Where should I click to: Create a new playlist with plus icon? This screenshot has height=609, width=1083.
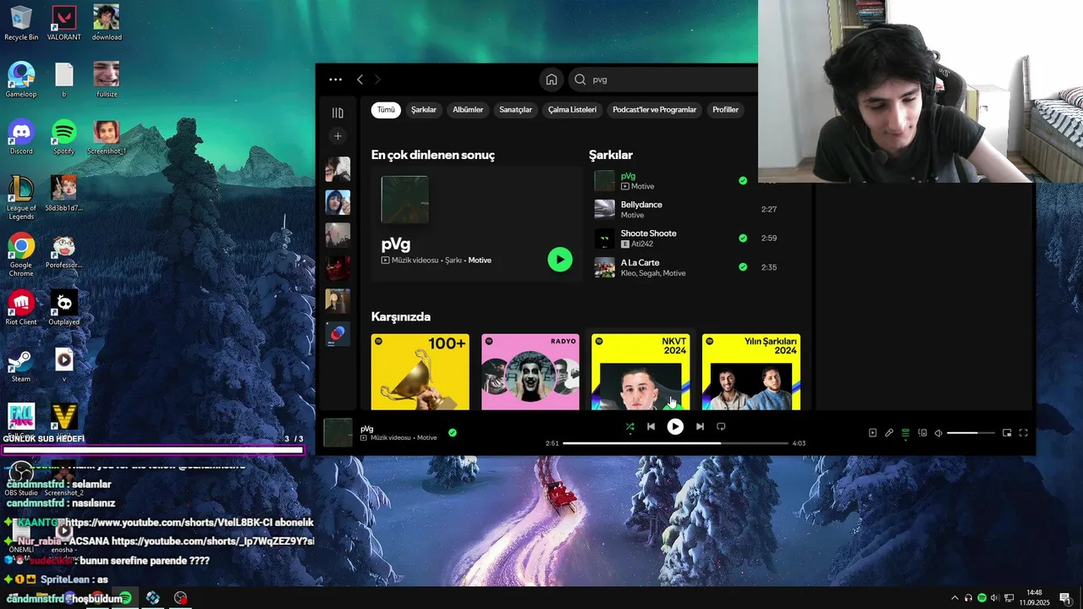(x=338, y=136)
